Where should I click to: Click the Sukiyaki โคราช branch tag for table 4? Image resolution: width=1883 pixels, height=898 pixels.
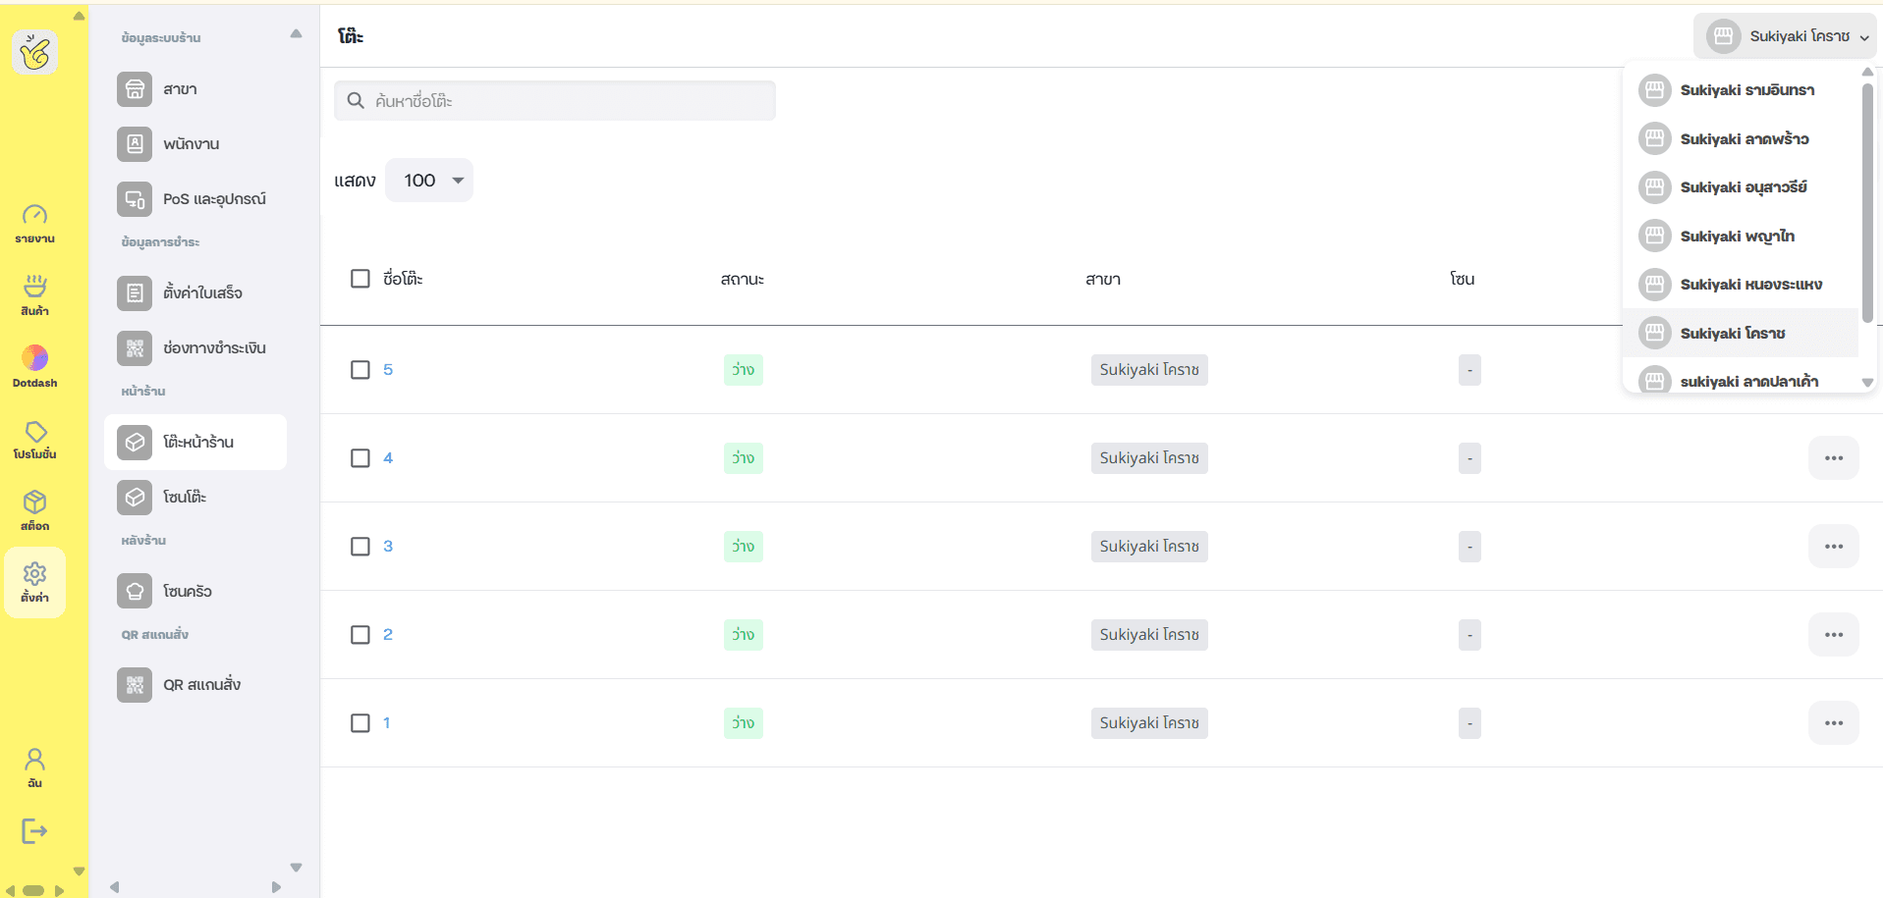(x=1149, y=458)
